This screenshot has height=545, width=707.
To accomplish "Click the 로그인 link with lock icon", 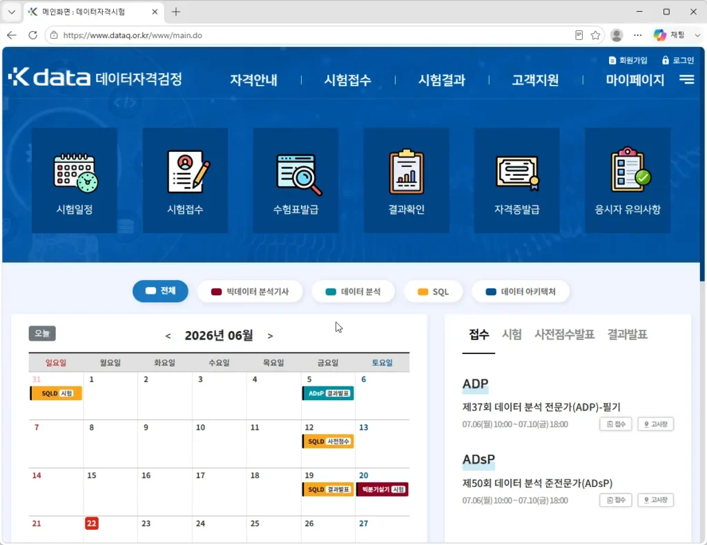I will pos(678,60).
